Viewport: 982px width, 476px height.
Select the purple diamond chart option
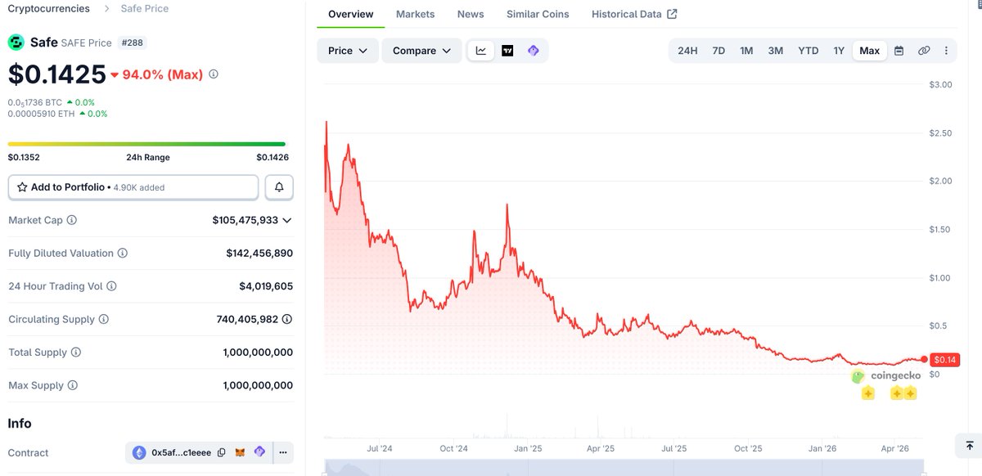(x=533, y=51)
